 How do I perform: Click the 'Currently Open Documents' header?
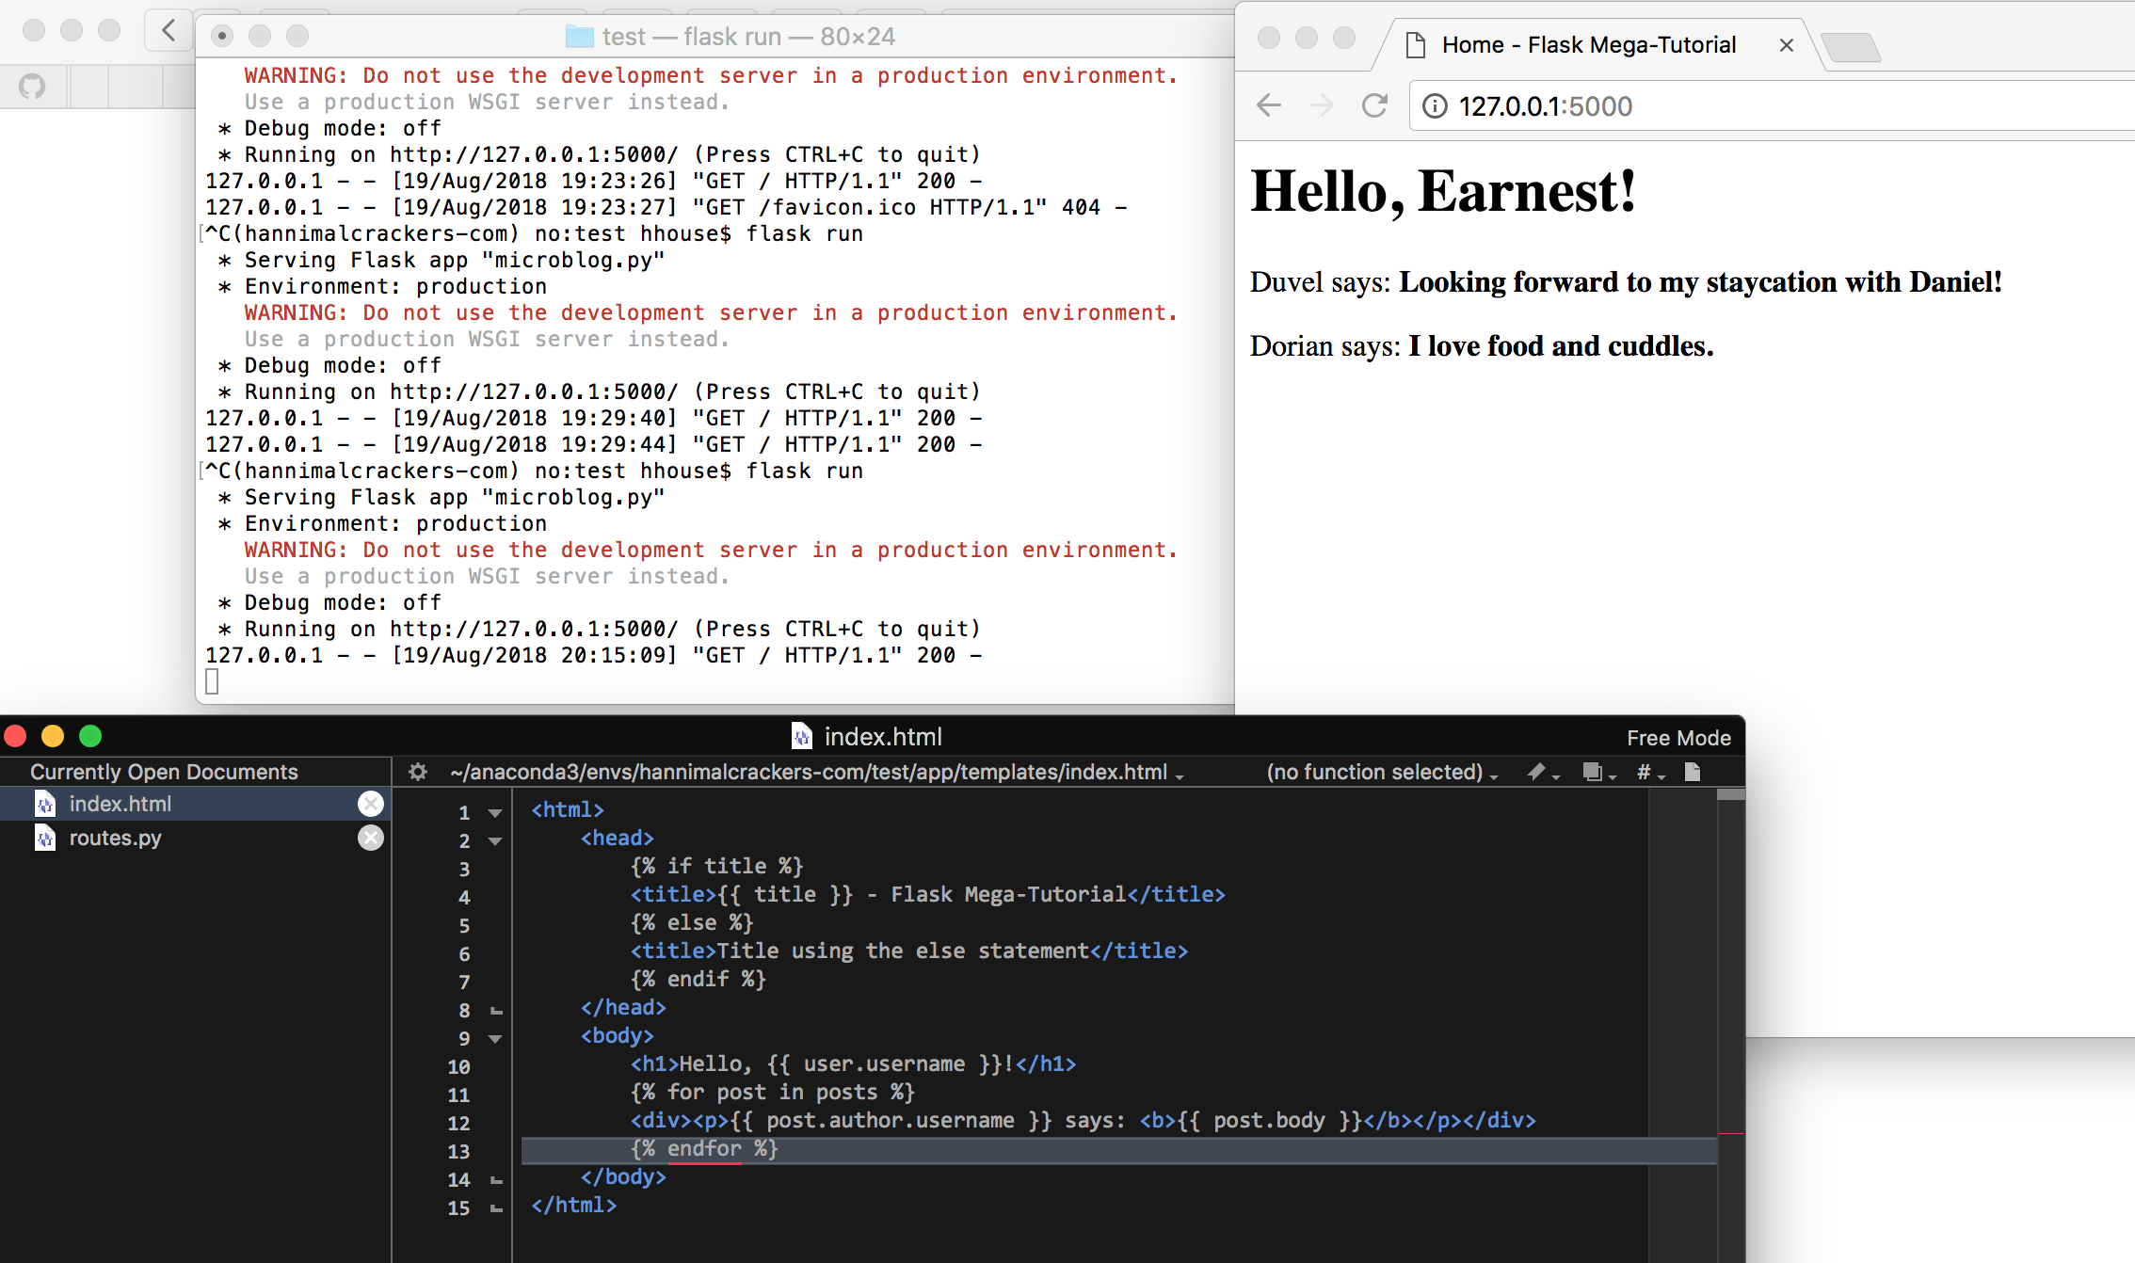tap(164, 772)
